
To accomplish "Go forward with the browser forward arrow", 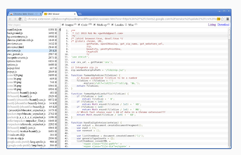I will tap(15, 19).
